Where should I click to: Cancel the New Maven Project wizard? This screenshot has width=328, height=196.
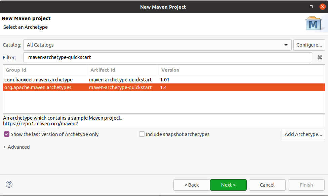[267, 185]
